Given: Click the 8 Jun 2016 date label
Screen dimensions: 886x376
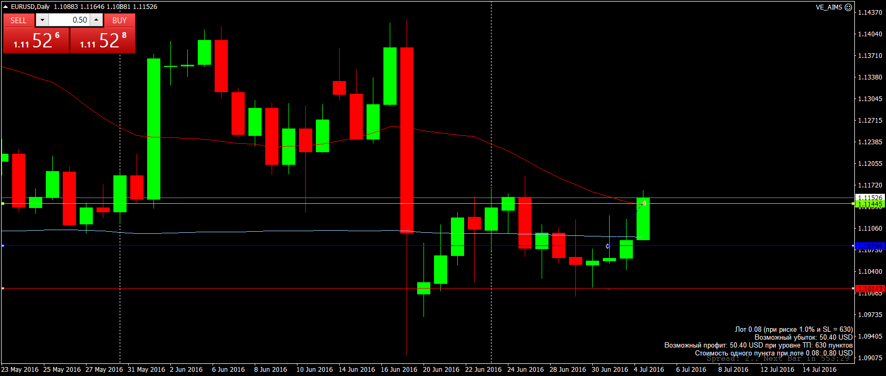Looking at the screenshot, I should click(271, 369).
